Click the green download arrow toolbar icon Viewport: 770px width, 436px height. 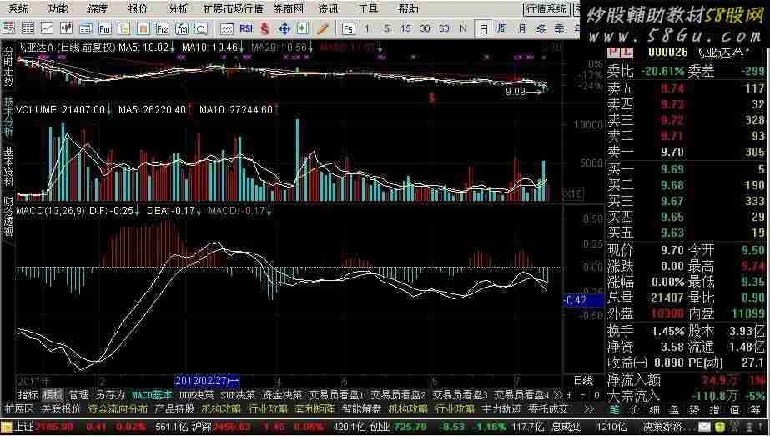[303, 28]
